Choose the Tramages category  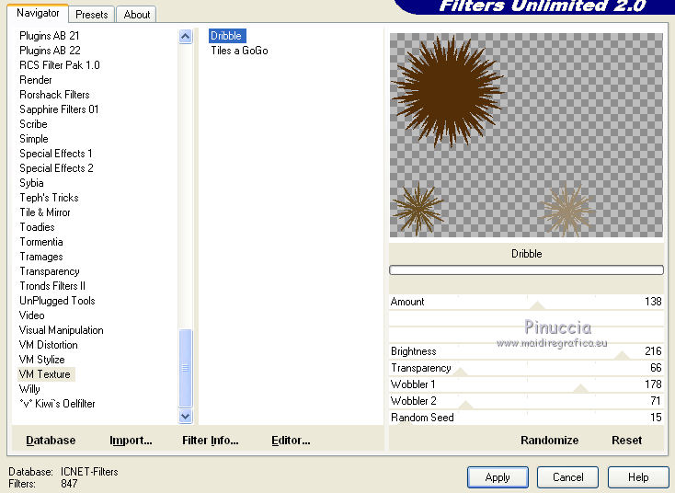point(41,257)
